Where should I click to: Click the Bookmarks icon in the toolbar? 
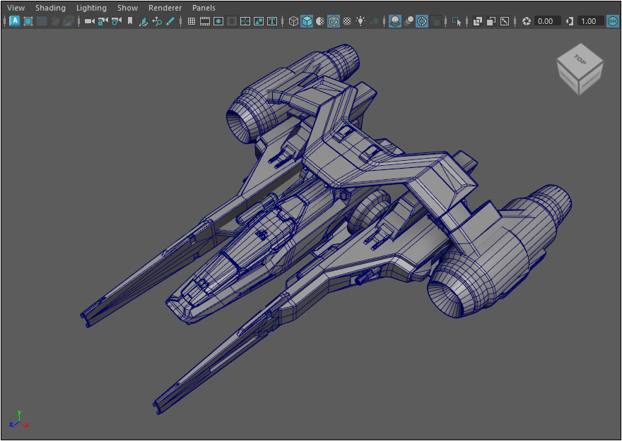point(129,21)
